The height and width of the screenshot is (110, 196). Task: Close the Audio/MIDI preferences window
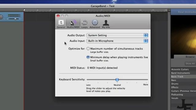click(58, 16)
